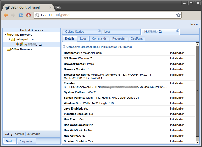Close the Getting Started tab

(x=99, y=31)
